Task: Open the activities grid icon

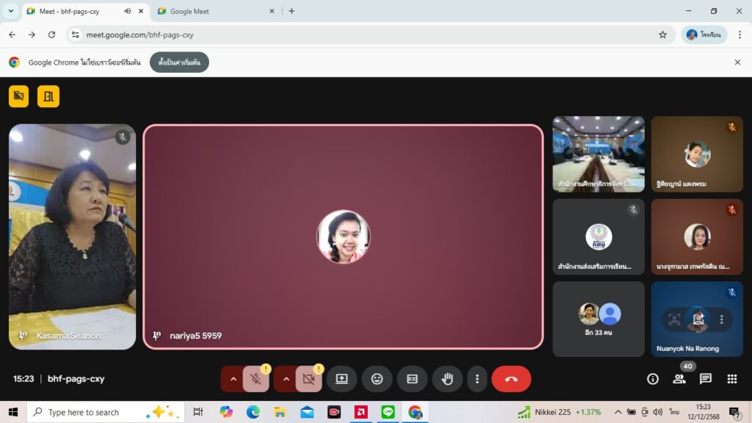Action: tap(731, 379)
